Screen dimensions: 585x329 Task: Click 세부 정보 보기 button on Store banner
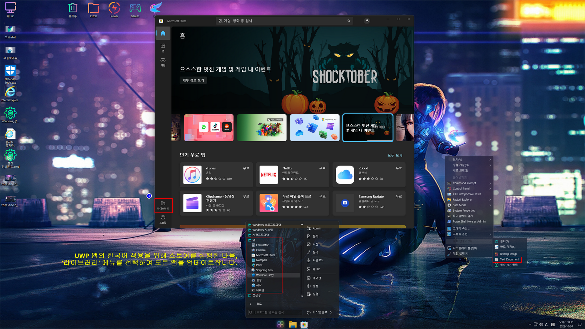tap(193, 80)
